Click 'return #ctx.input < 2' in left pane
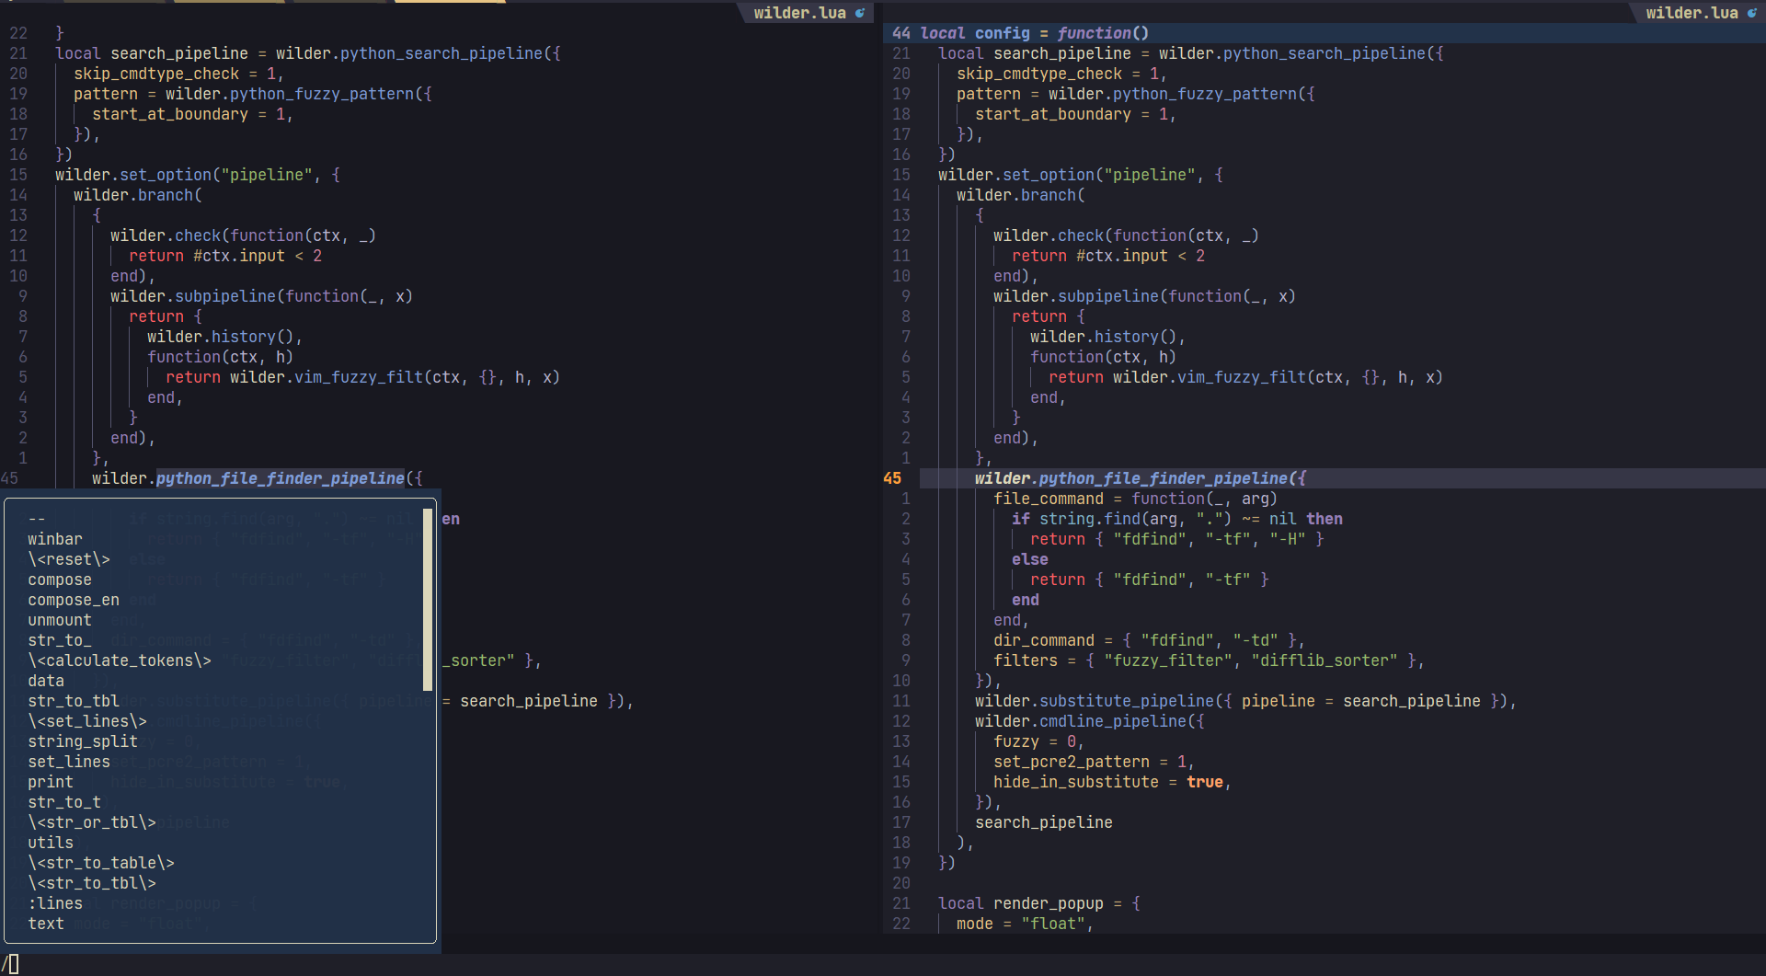This screenshot has width=1766, height=976. [x=225, y=256]
